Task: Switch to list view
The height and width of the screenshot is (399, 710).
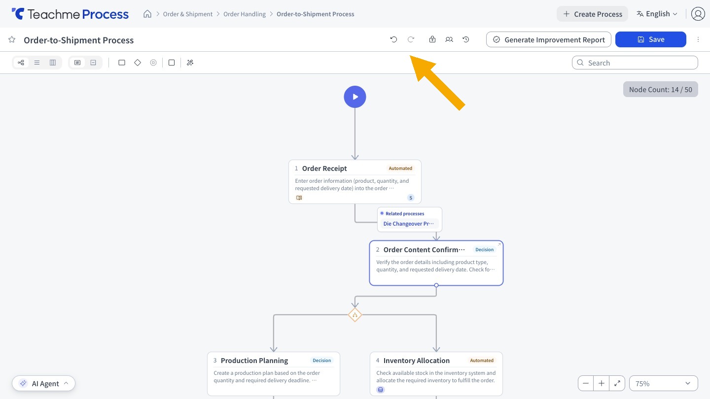Action: click(x=37, y=63)
